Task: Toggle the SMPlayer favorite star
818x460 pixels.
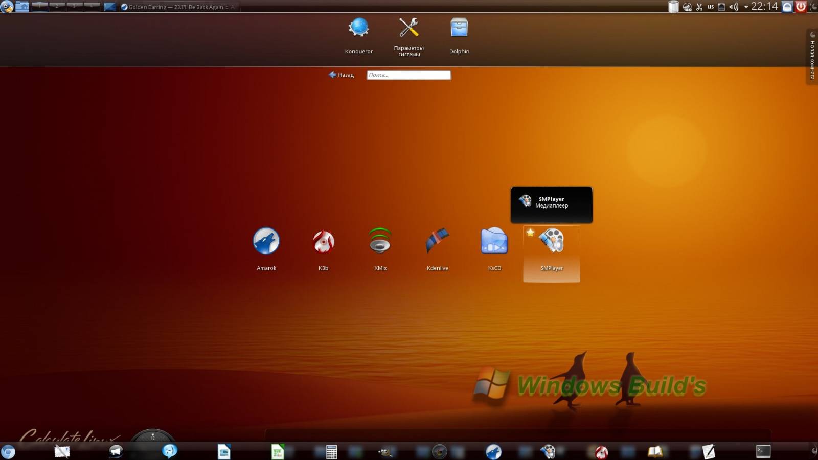Action: pyautogui.click(x=530, y=233)
